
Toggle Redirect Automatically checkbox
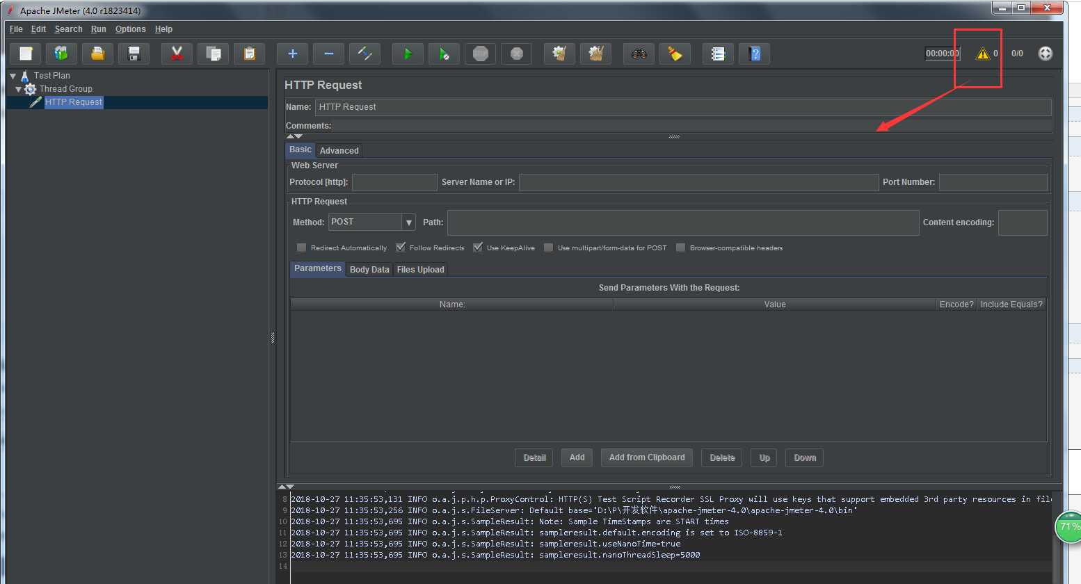[301, 248]
